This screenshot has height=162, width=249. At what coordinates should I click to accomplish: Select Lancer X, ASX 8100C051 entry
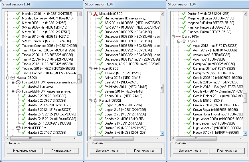132,64
